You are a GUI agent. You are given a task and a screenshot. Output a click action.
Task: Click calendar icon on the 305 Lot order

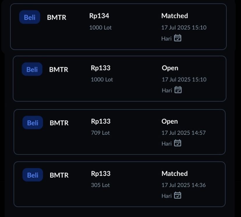click(178, 195)
